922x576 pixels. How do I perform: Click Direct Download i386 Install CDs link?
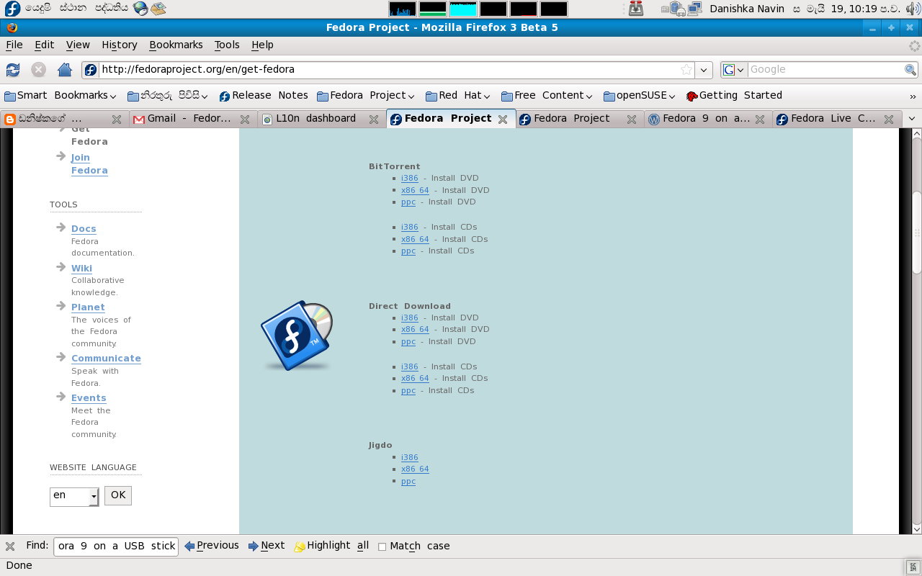tap(410, 366)
